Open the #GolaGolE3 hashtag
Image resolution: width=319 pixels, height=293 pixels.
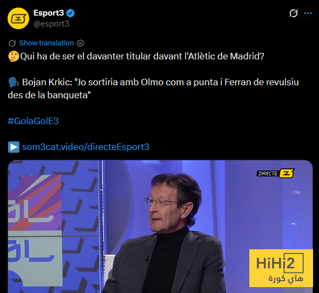coord(33,121)
